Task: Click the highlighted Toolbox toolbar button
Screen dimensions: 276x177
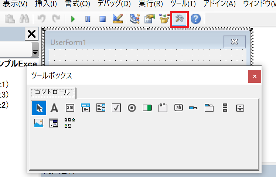Action: [x=180, y=19]
